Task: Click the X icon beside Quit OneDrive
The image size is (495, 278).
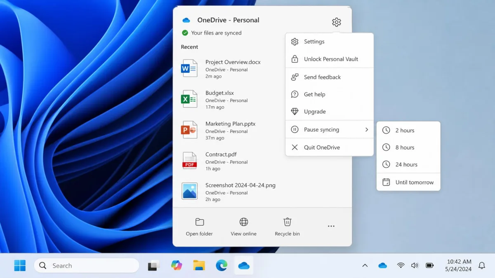Action: pos(295,147)
